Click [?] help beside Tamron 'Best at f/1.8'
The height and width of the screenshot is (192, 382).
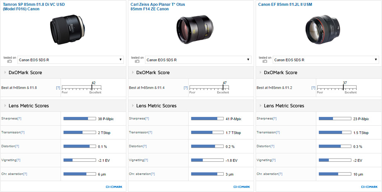coord(58,88)
